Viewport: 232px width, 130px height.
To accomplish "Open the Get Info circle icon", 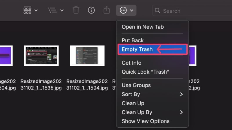I will [91, 10].
